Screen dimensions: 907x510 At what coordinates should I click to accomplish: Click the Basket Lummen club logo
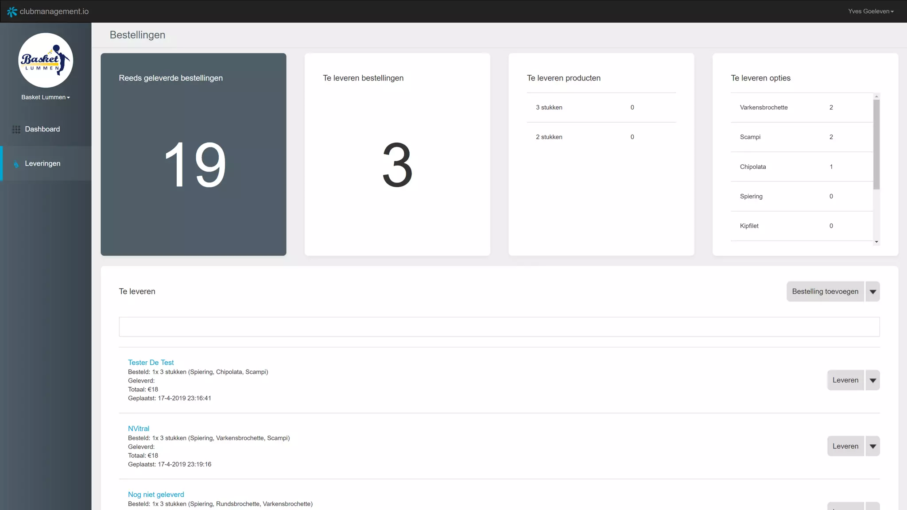pos(46,60)
